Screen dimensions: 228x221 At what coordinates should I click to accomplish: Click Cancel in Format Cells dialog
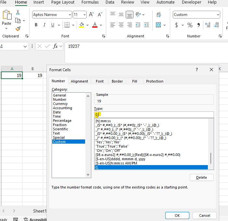(x=204, y=215)
